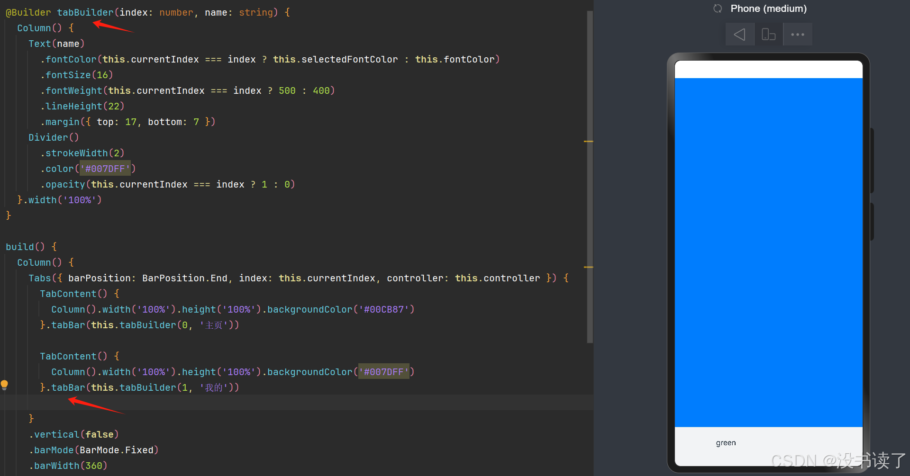Click the }.width('100%') line
This screenshot has height=476, width=910.
[60, 200]
